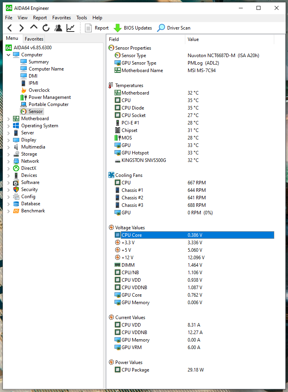
Task: Expand the DirectX tree node
Action: point(9,169)
